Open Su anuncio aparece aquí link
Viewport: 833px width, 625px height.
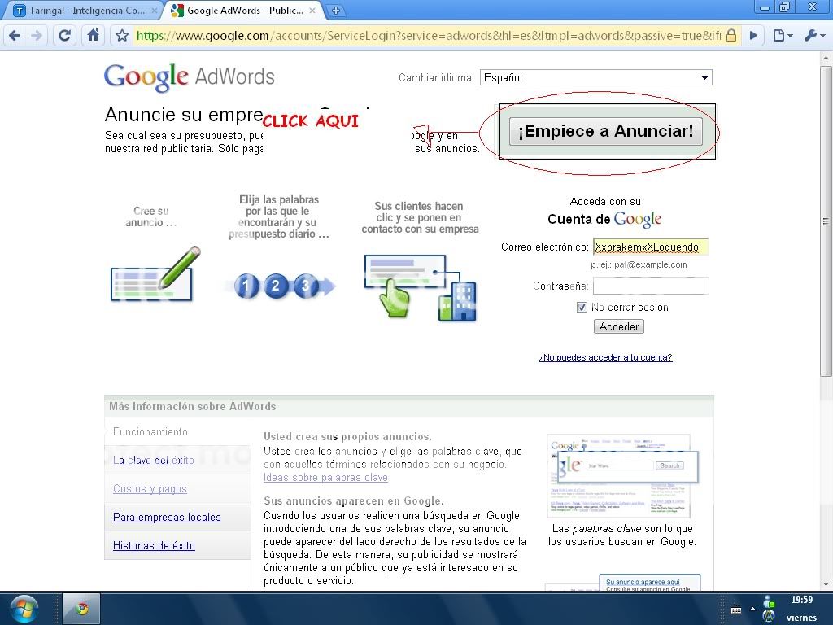click(x=643, y=582)
